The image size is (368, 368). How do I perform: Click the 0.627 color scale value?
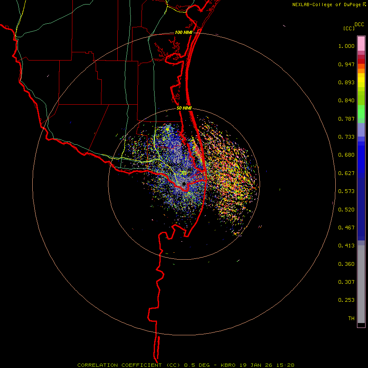pos(346,173)
